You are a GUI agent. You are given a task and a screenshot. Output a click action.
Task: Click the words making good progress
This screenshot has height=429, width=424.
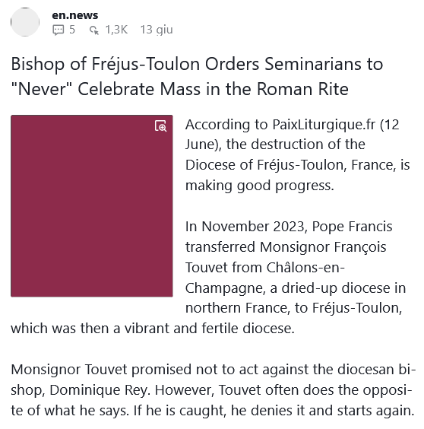tap(260, 186)
